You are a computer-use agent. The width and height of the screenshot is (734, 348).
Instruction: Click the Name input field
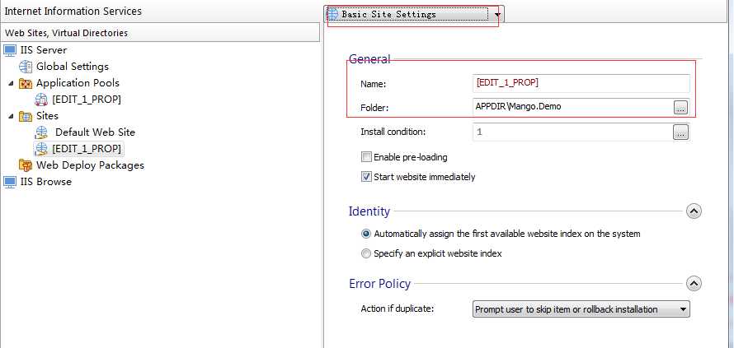tap(581, 82)
